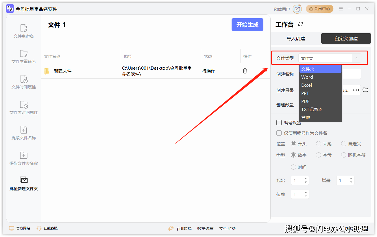Select type 时间 radio button
Screen dimensions: 377x237
pyautogui.click(x=293, y=167)
